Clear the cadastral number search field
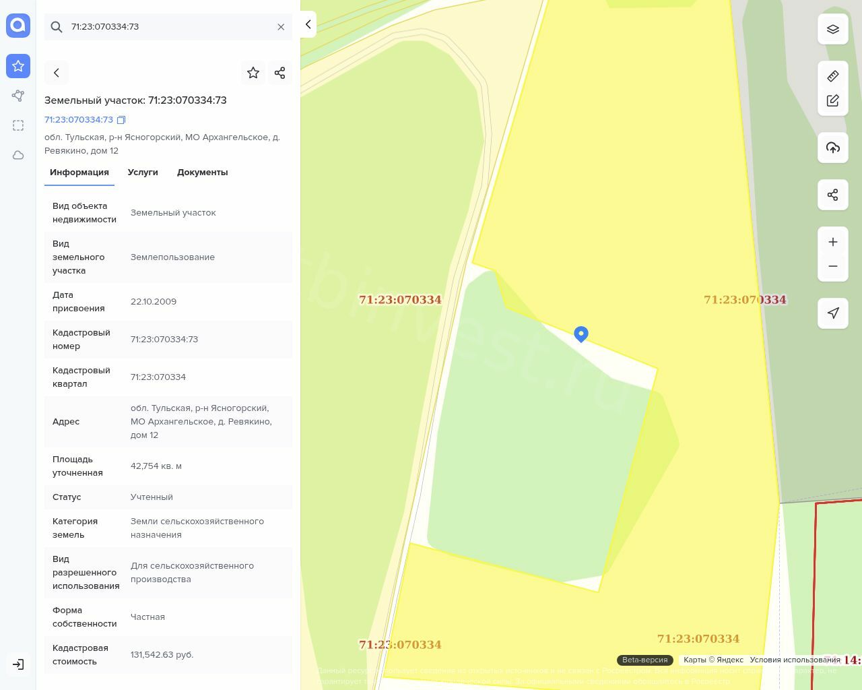 (281, 27)
